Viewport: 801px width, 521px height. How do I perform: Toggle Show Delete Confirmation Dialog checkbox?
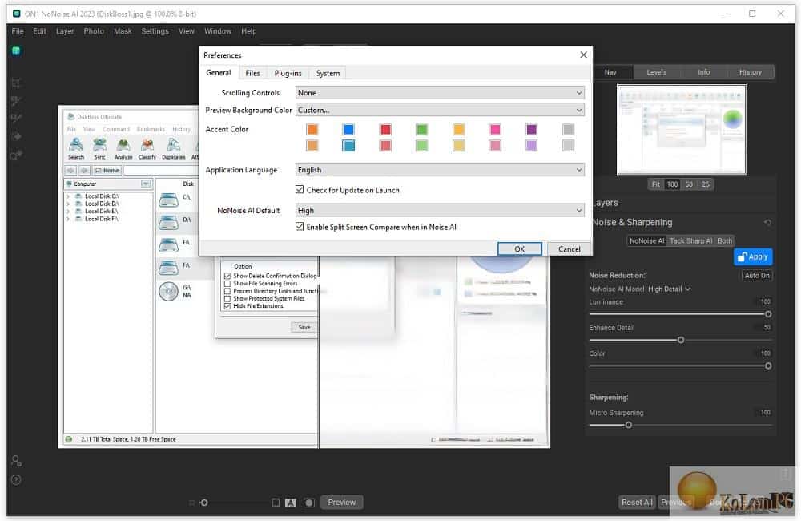227,276
